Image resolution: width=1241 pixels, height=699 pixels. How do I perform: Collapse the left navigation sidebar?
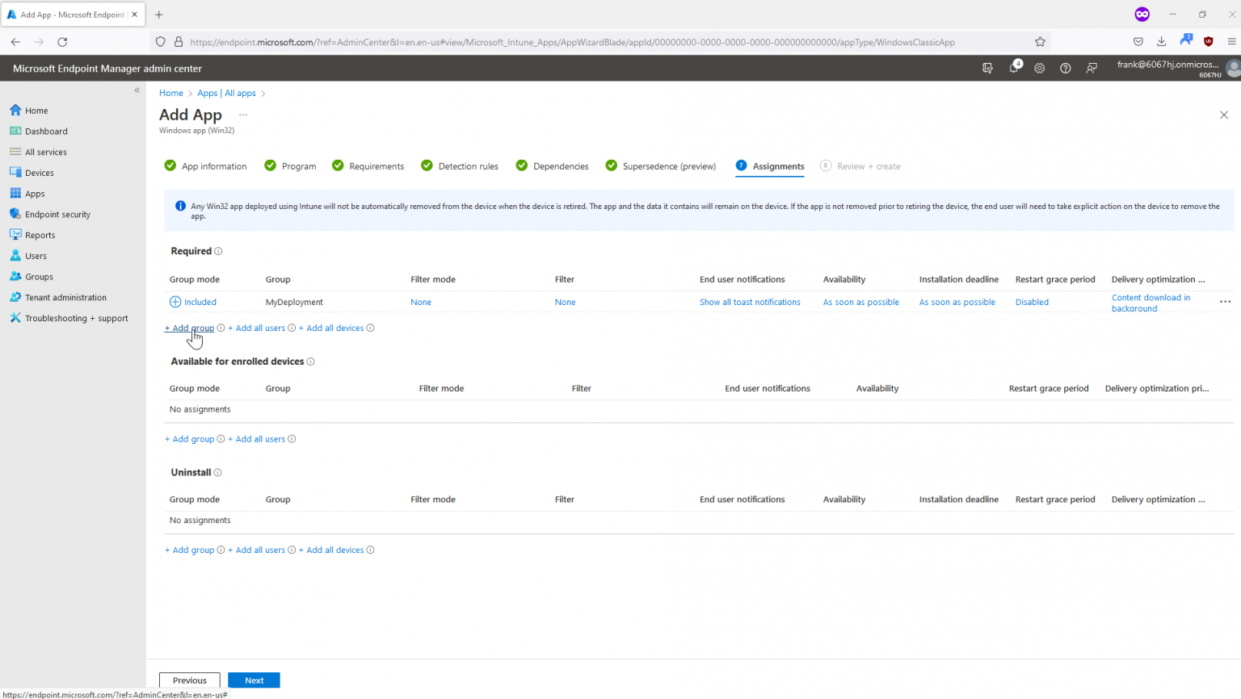[x=137, y=90]
